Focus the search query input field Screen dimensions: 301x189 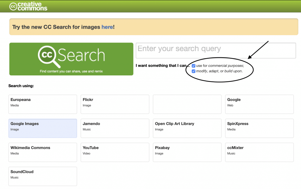(216, 50)
